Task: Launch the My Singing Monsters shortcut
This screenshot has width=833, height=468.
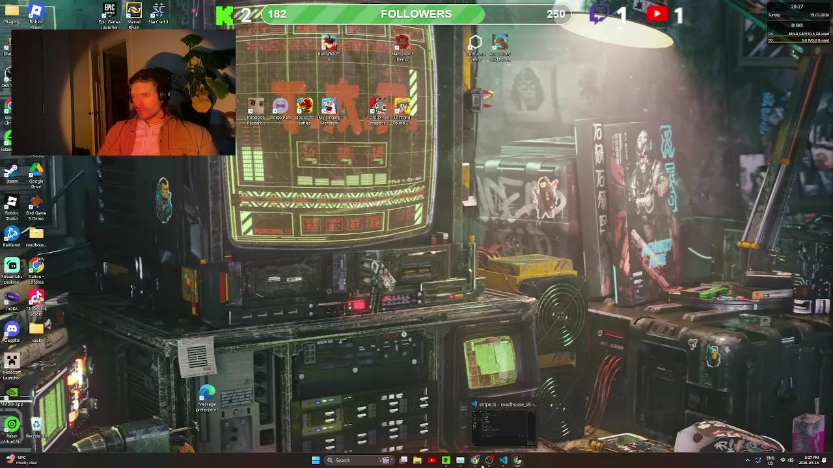Action: (329, 111)
